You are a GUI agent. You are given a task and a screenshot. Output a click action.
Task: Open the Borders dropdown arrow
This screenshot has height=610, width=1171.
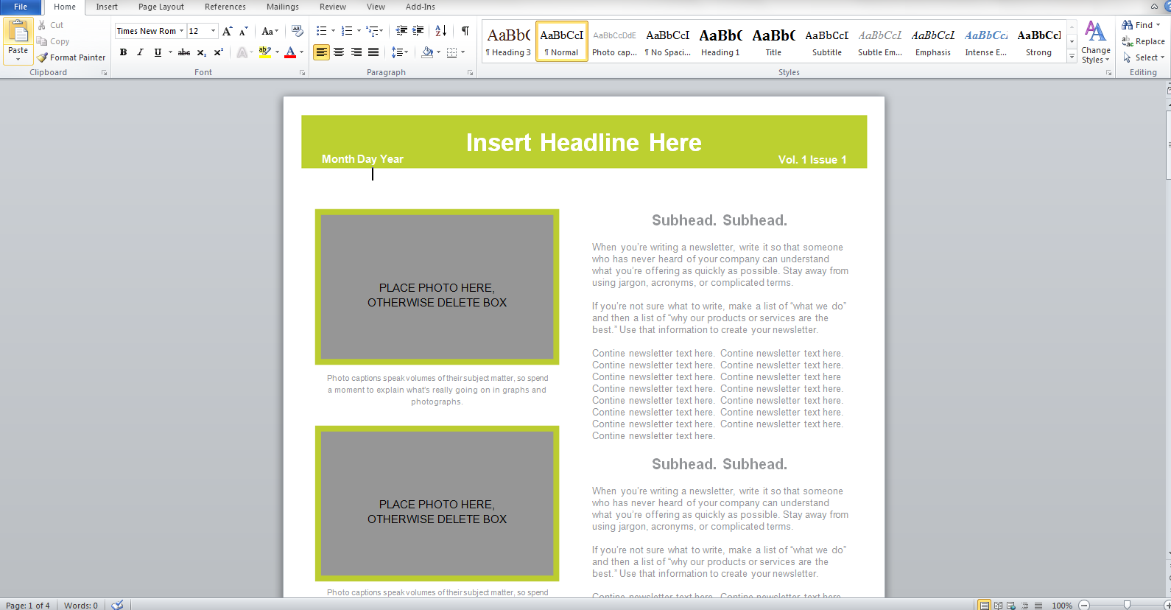tap(463, 52)
